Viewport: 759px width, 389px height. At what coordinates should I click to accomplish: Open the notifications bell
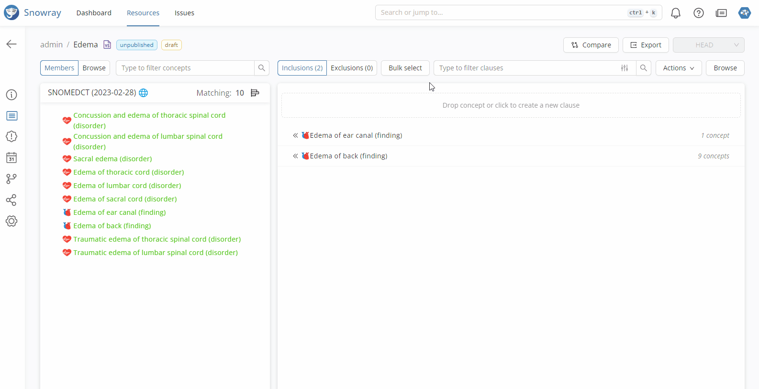pyautogui.click(x=675, y=13)
